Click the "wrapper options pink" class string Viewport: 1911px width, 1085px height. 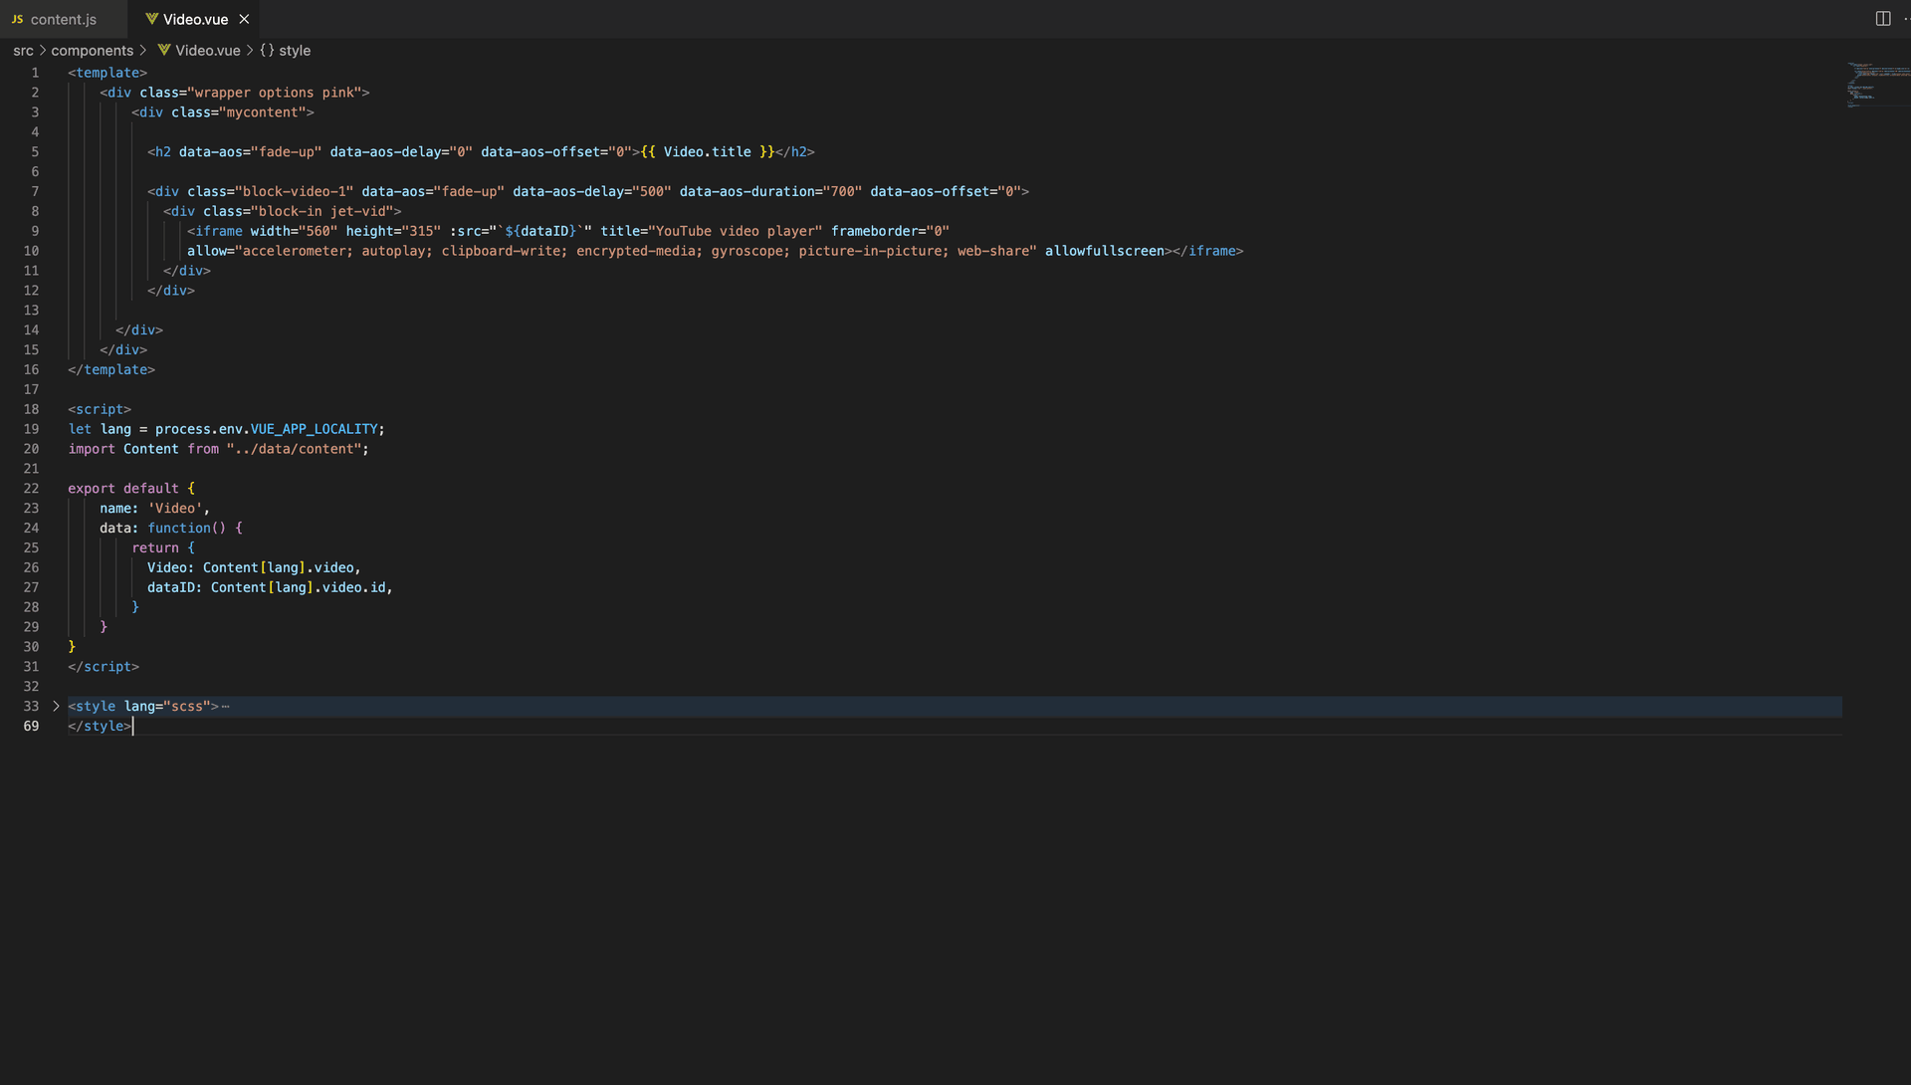(274, 93)
